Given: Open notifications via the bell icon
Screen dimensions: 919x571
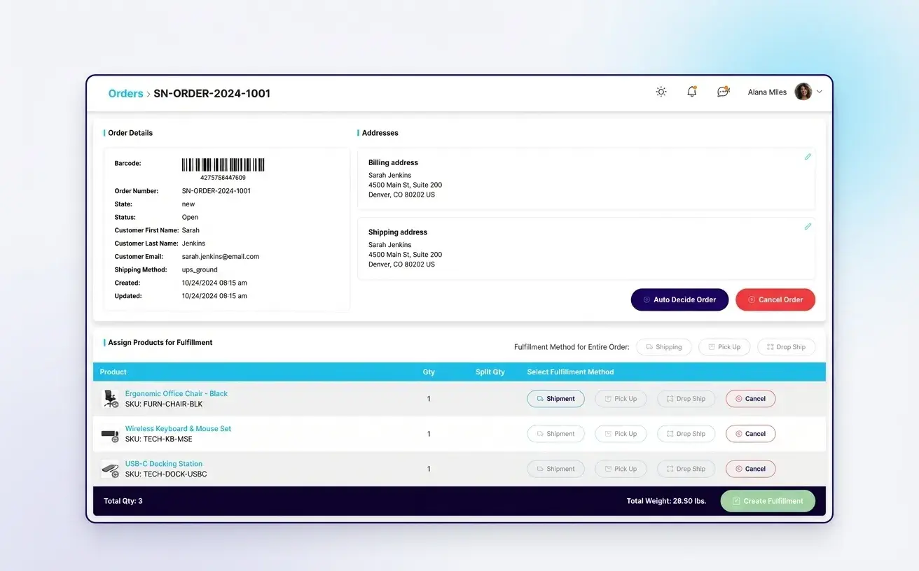Looking at the screenshot, I should pyautogui.click(x=691, y=92).
